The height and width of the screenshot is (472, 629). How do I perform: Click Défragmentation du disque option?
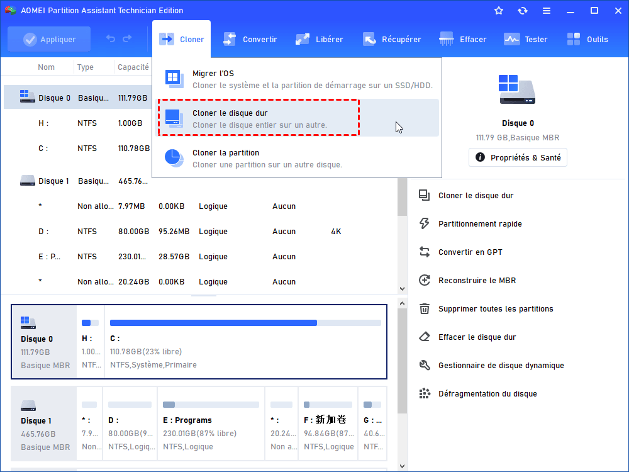click(x=487, y=394)
